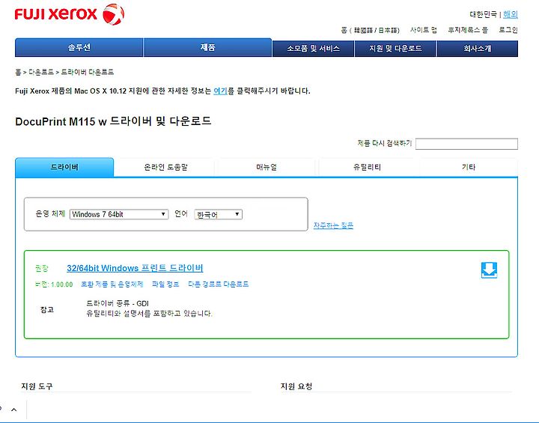
Task: Click the 버전: 1.00.00 text
Action: coord(54,284)
